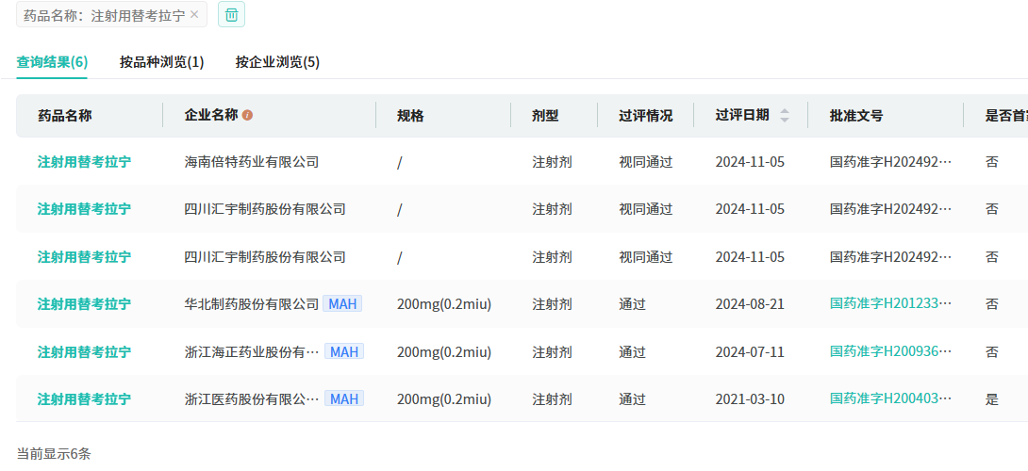Open 注射用替考拉宁 link in 浙江医药 row
The height and width of the screenshot is (471, 1028).
[84, 399]
